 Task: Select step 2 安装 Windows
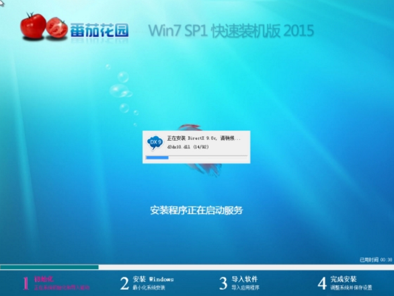(147, 283)
